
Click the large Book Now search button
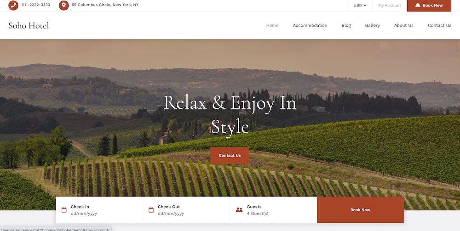[360, 210]
